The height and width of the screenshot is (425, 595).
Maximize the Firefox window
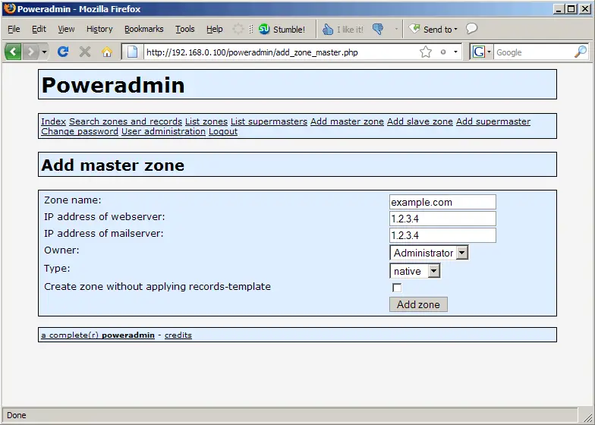[x=571, y=9]
